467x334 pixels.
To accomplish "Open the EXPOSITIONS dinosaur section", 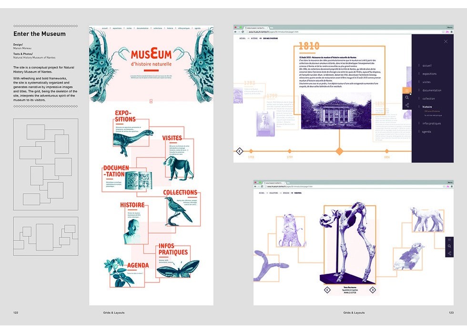I will pyautogui.click(x=125, y=116).
